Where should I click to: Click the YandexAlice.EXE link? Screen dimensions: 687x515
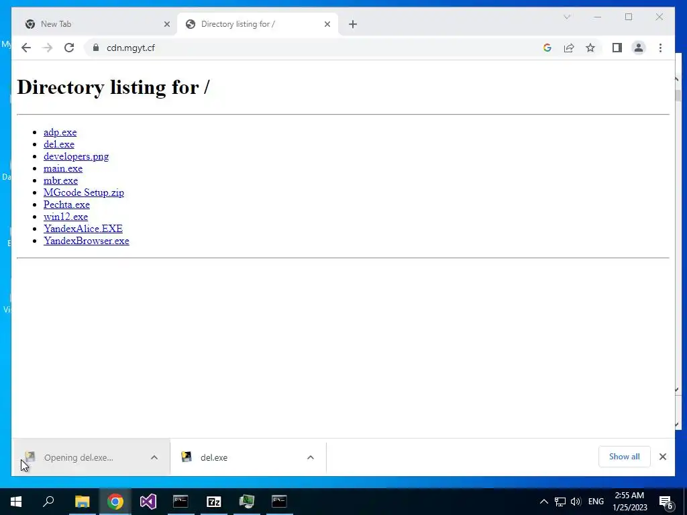click(x=83, y=229)
